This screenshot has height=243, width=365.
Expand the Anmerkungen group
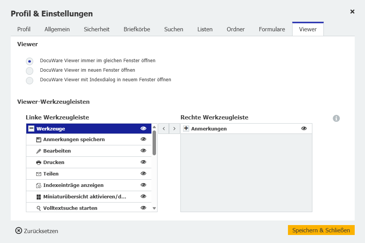pos(186,129)
